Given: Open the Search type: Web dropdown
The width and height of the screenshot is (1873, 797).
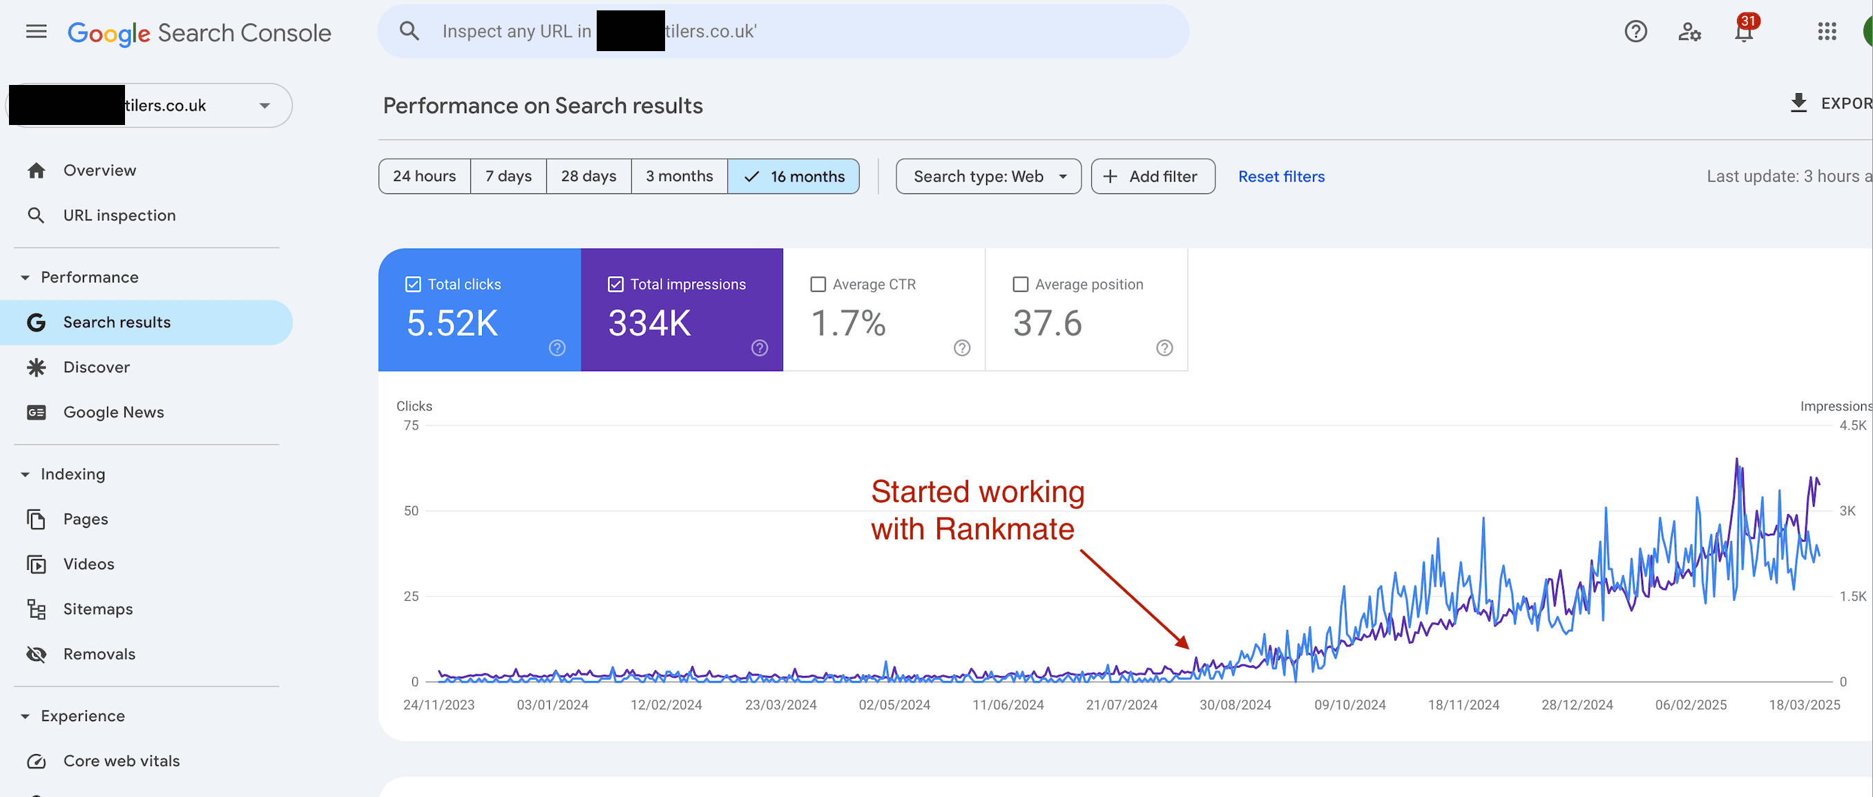Looking at the screenshot, I should click(988, 176).
